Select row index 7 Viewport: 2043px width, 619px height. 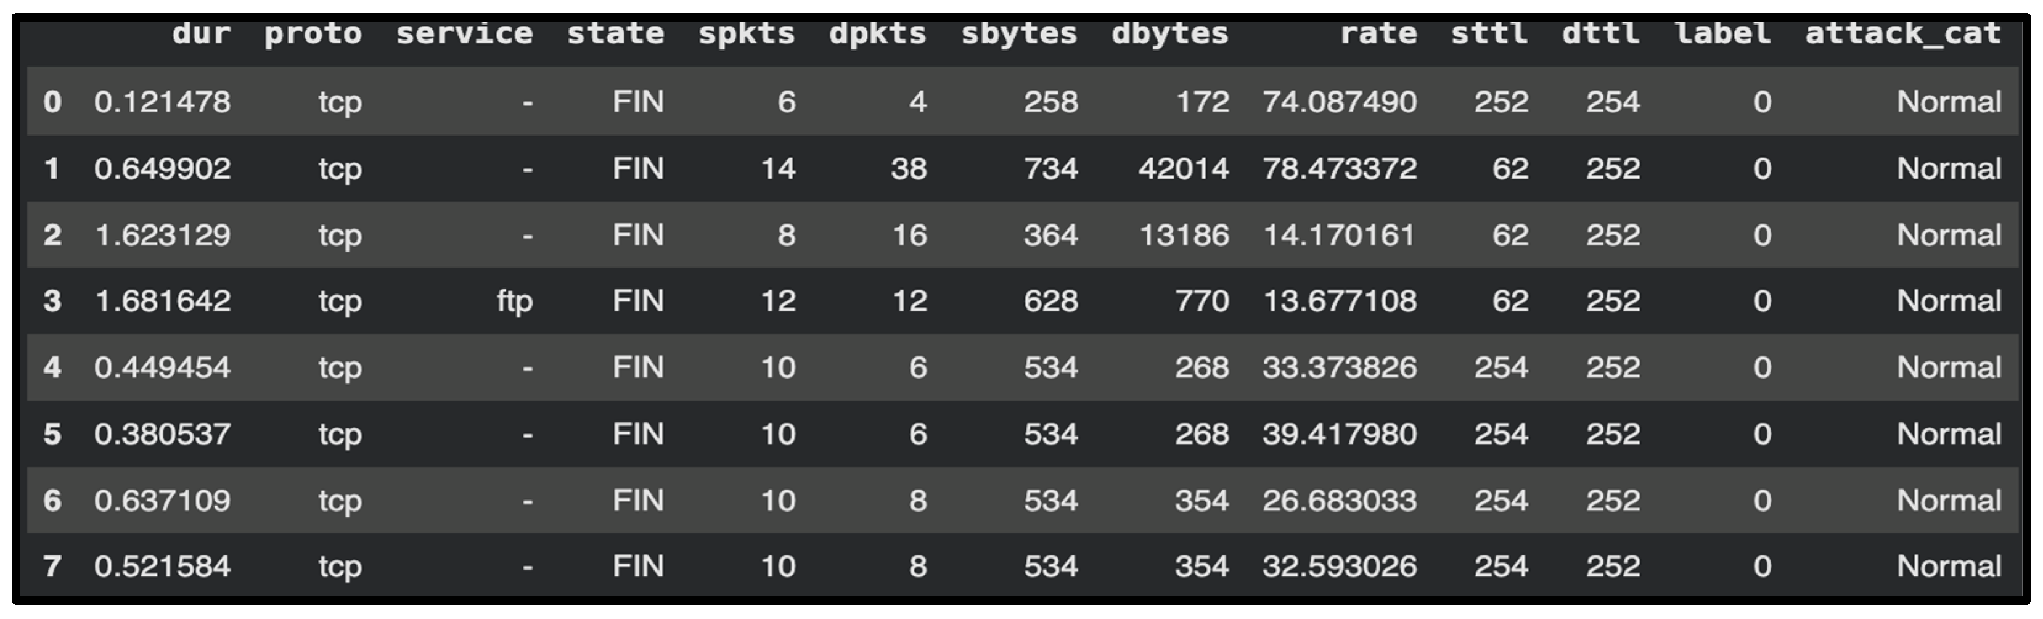(52, 567)
